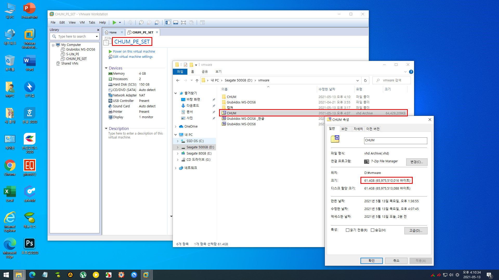Open the power options dropdown arrow in VMware toolbar
Screen dimensions: 499x280
pos(120,23)
